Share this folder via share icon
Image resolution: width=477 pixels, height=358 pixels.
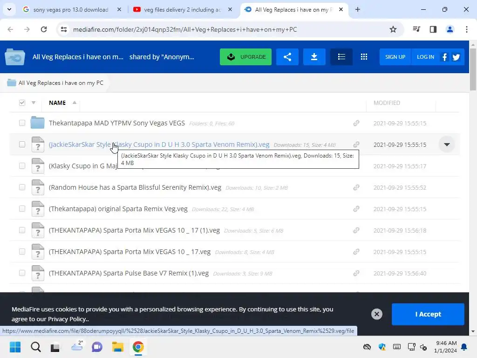(x=287, y=57)
